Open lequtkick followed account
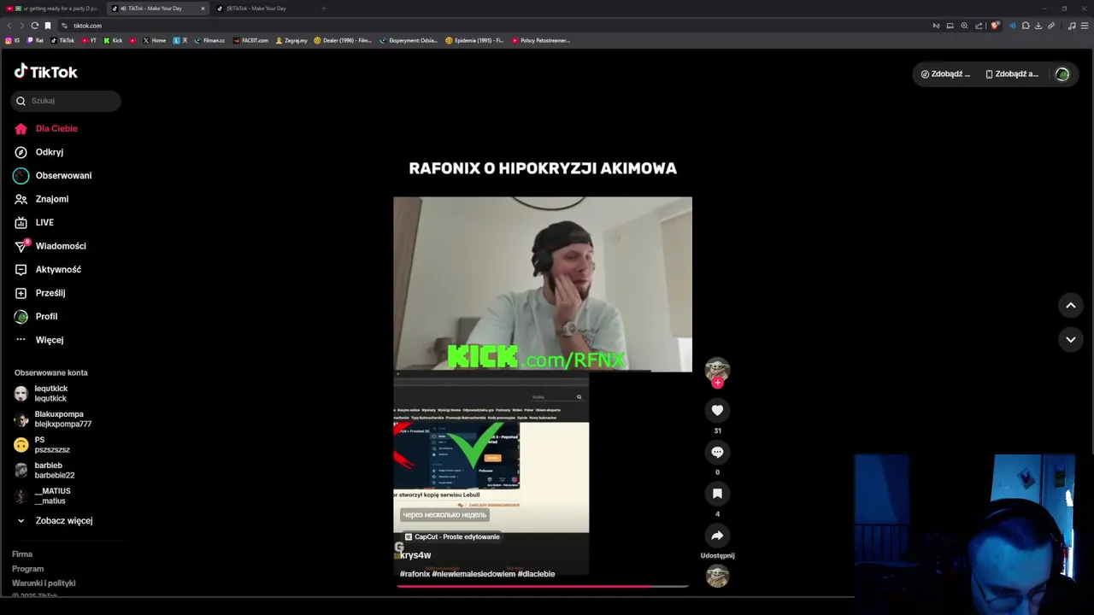The height and width of the screenshot is (615, 1094). point(42,394)
